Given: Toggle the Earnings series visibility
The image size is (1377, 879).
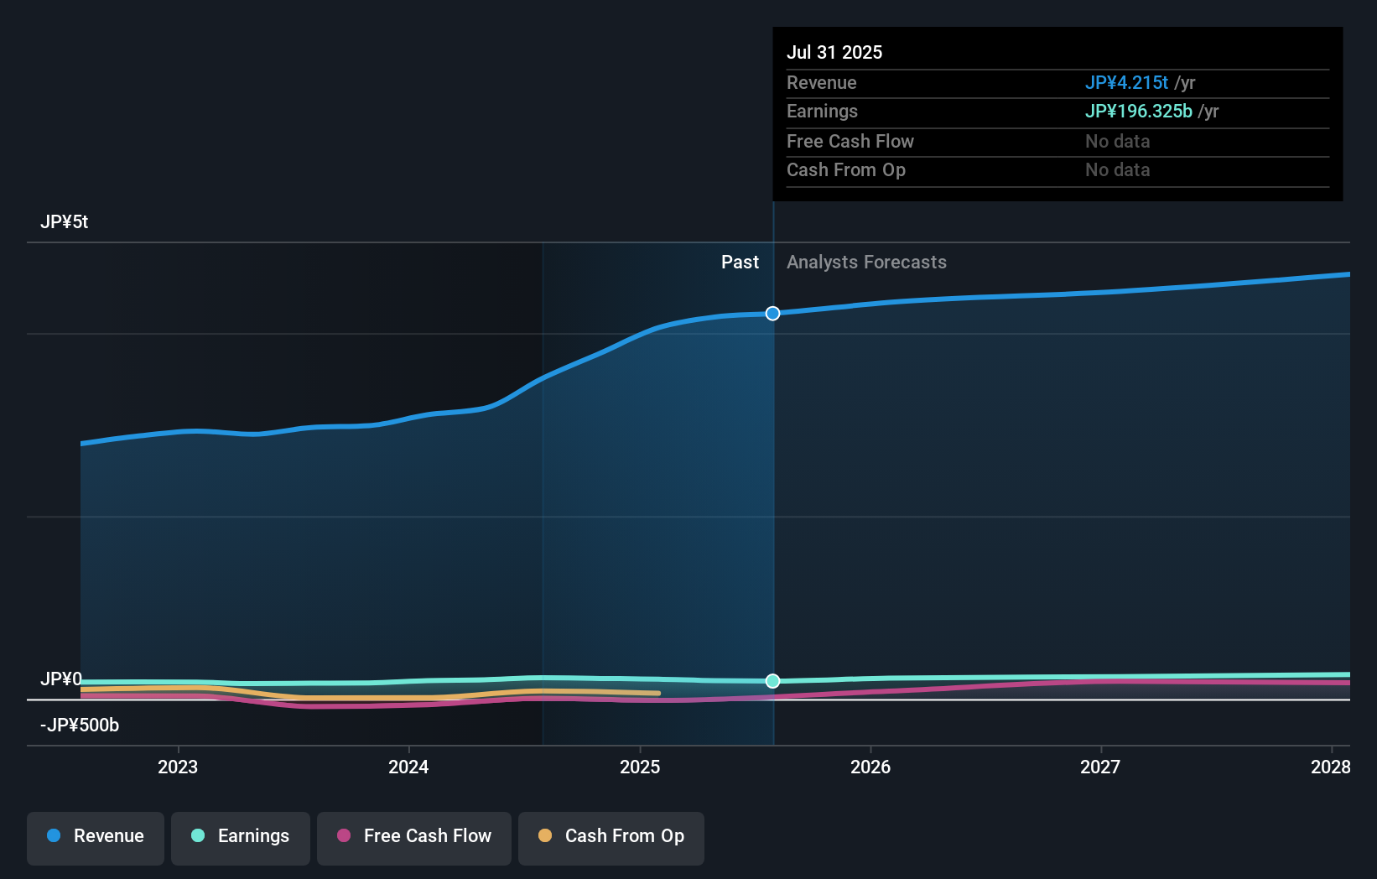Looking at the screenshot, I should coord(240,836).
